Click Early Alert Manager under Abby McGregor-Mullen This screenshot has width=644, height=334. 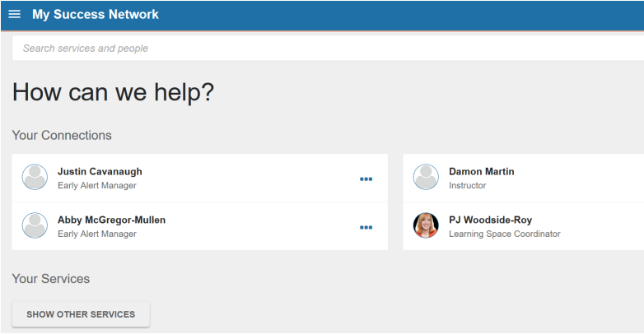[97, 234]
